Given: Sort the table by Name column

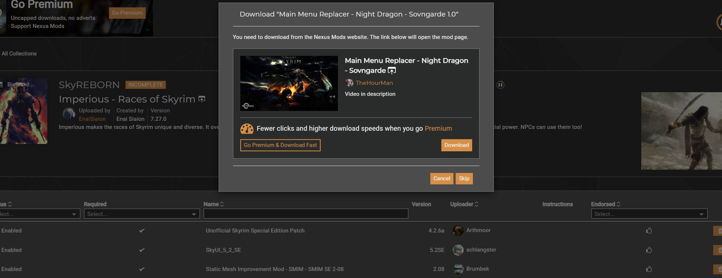Looking at the screenshot, I should [222, 204].
